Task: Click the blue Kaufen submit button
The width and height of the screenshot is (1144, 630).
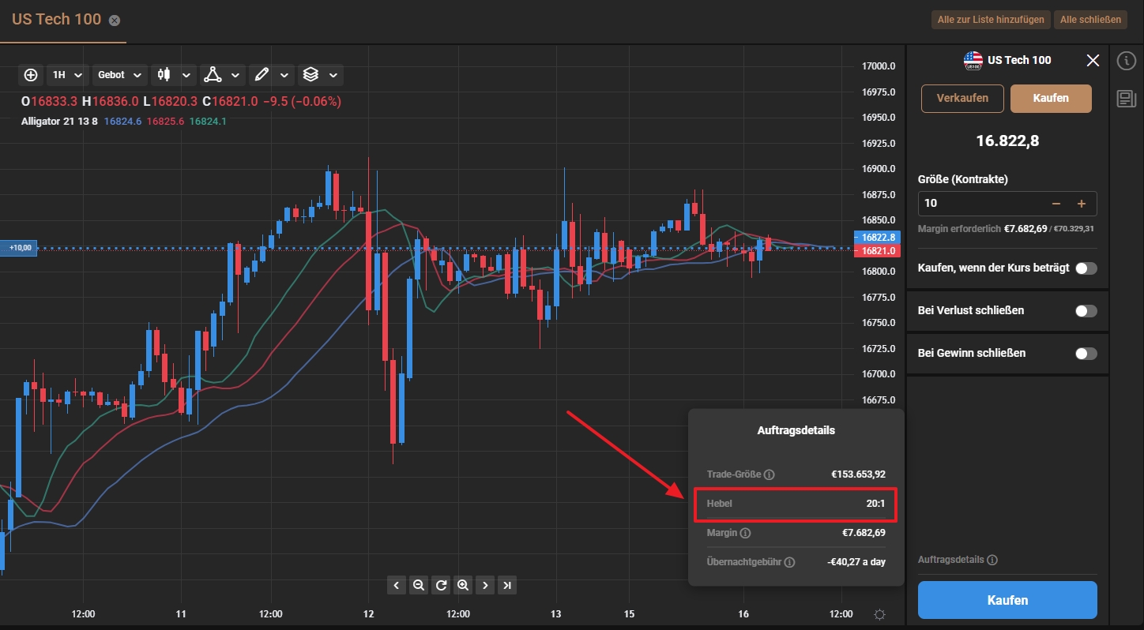Action: click(1007, 600)
